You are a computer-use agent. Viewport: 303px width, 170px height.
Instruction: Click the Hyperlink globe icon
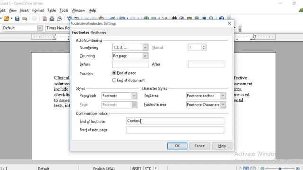pos(146,18)
